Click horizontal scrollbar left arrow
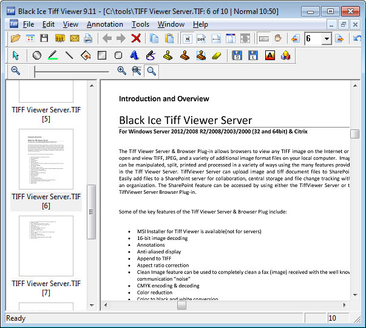Viewport: 366px width, 328px height. pos(106,305)
